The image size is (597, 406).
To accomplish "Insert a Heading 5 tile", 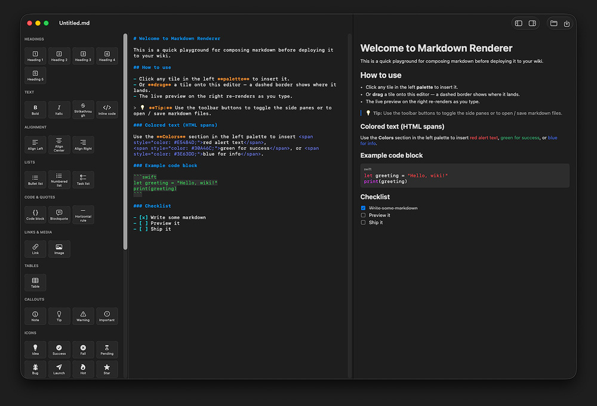I will (x=35, y=75).
